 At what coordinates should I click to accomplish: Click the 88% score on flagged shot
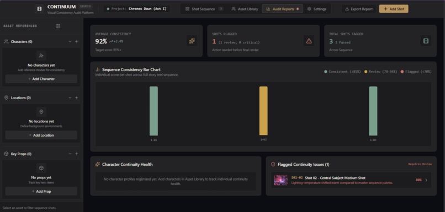[418, 180]
